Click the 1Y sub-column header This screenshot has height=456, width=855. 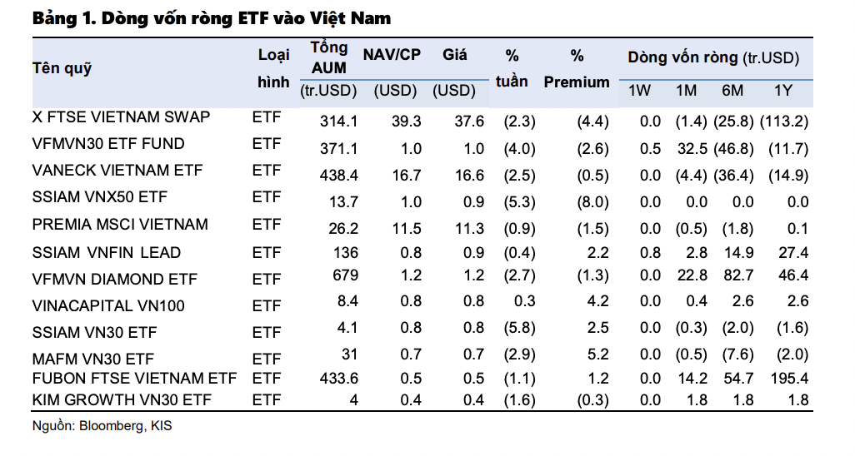click(783, 91)
